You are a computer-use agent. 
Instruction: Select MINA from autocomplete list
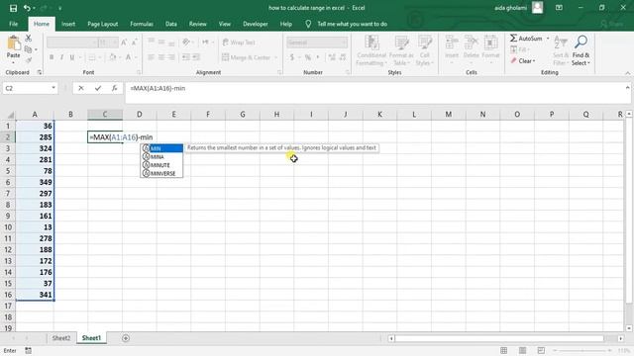pyautogui.click(x=161, y=156)
